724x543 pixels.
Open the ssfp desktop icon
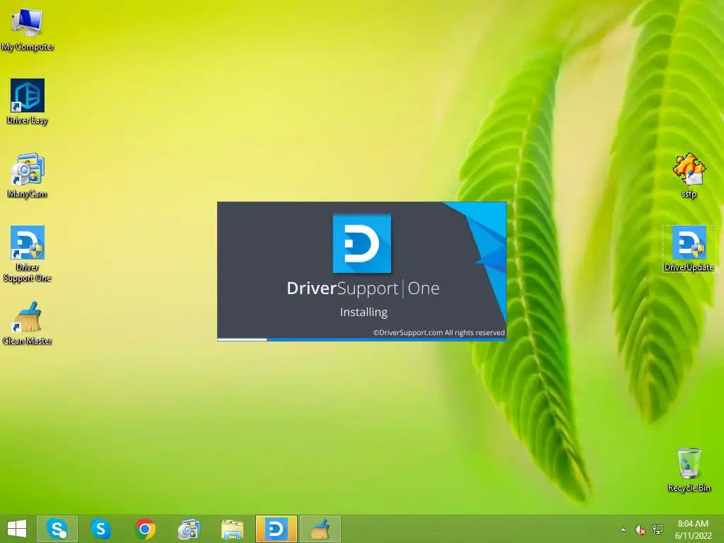point(689,175)
